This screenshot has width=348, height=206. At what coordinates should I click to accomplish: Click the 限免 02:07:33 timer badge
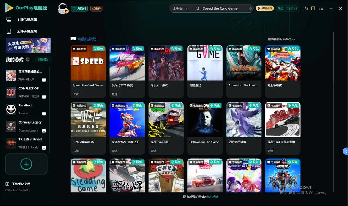click(x=287, y=8)
